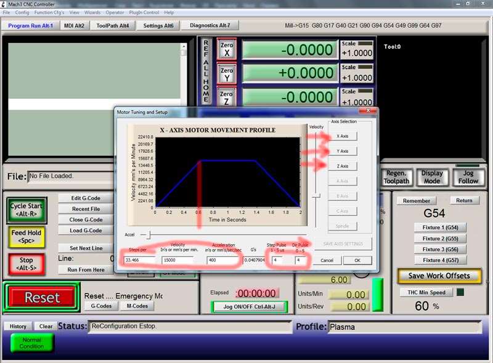The image size is (493, 363).
Task: Toggle the toolpath Display Mode
Action: point(432,177)
